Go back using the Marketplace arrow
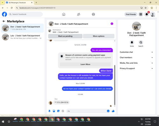Image resolution: width=159 pixels, height=126 pixels. pos(4,21)
